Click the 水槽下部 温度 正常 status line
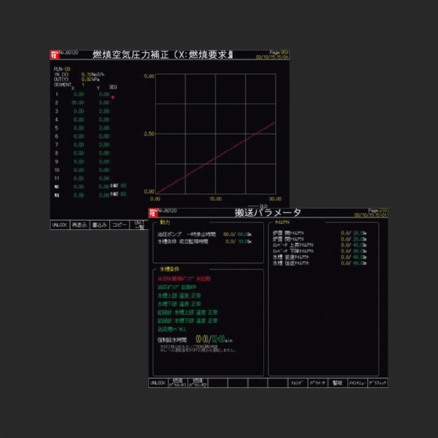Viewport: 438px width, 438px height. 179,304
